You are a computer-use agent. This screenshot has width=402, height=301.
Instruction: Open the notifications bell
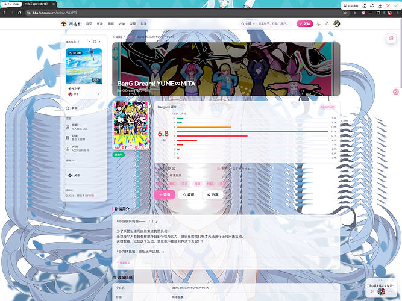[327, 24]
